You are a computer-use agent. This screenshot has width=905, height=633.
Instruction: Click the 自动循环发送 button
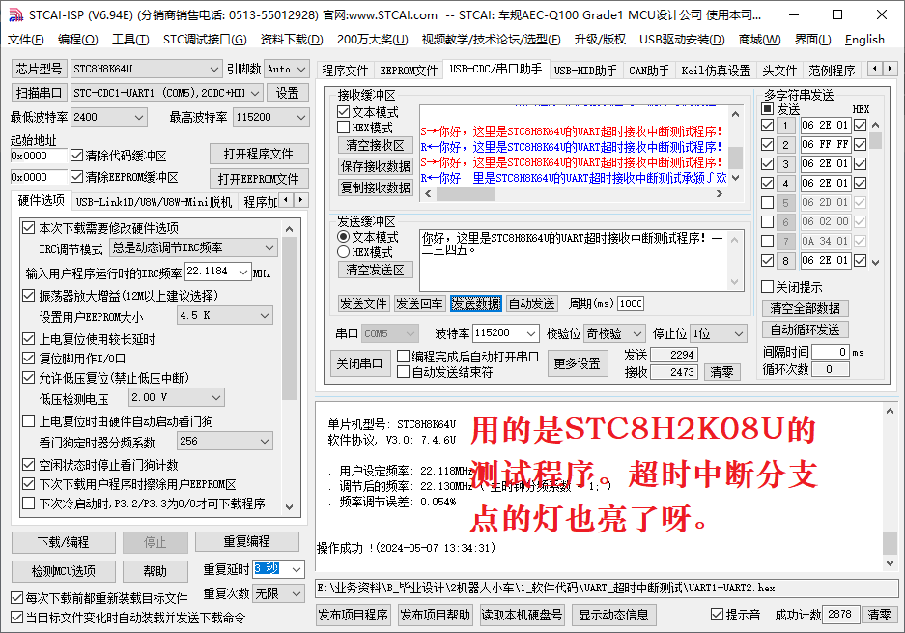[806, 330]
